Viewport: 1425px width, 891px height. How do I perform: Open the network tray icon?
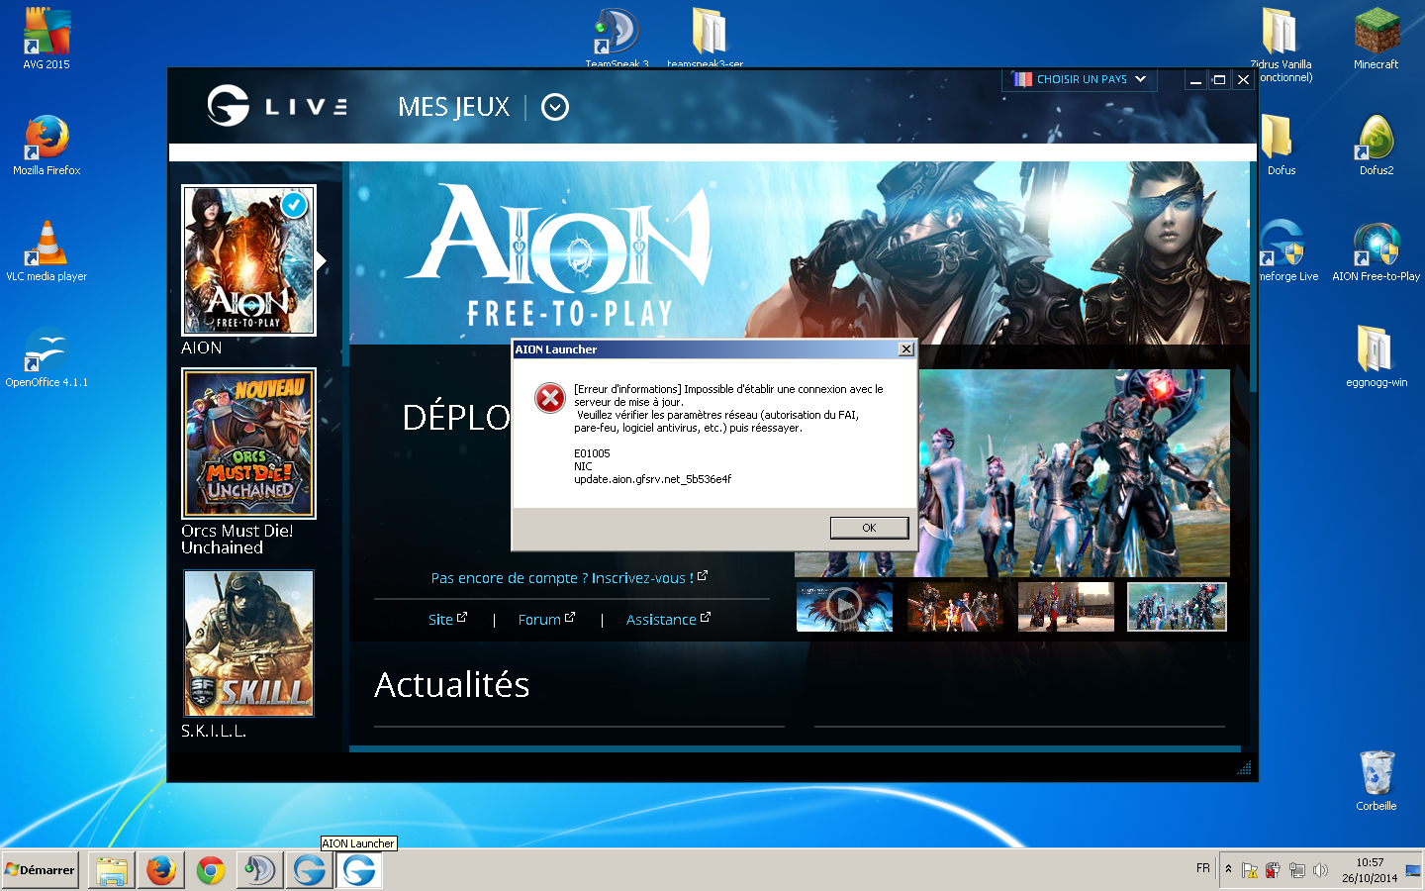click(x=1296, y=870)
